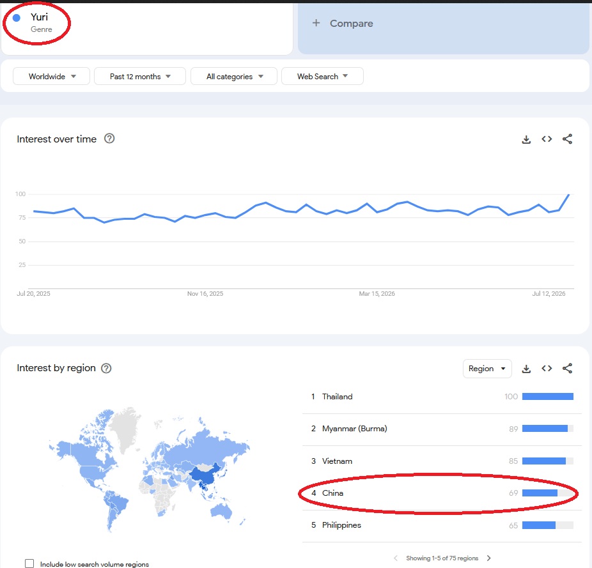Click the plus icon beside Compare

click(316, 23)
